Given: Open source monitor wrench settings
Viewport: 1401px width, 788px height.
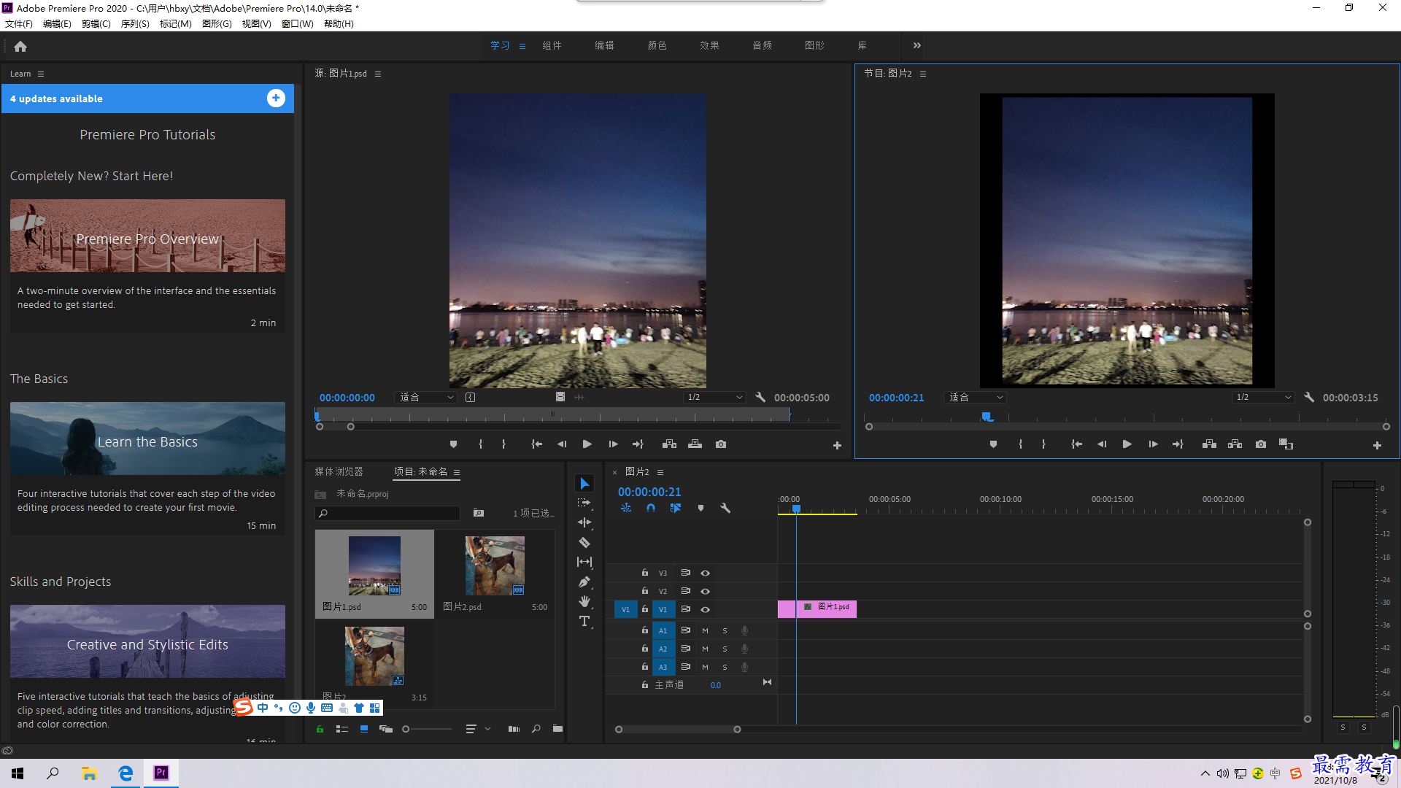Looking at the screenshot, I should (760, 398).
